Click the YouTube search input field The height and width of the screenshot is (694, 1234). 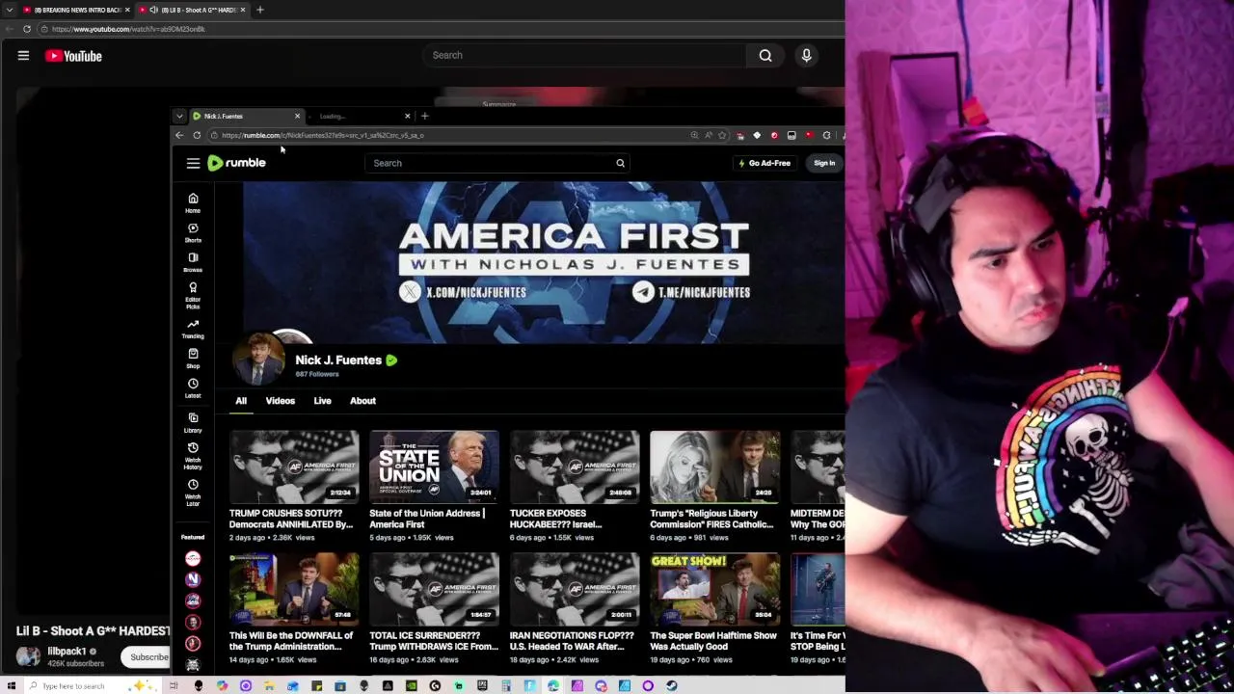pyautogui.click(x=584, y=55)
